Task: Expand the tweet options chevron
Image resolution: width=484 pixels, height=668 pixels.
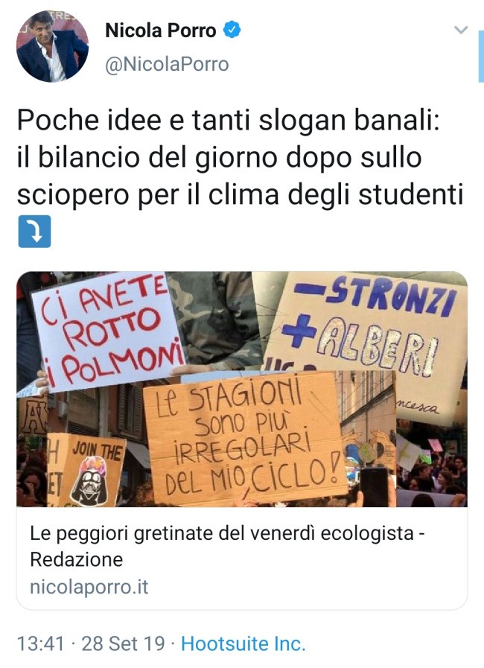Action: coord(461,30)
